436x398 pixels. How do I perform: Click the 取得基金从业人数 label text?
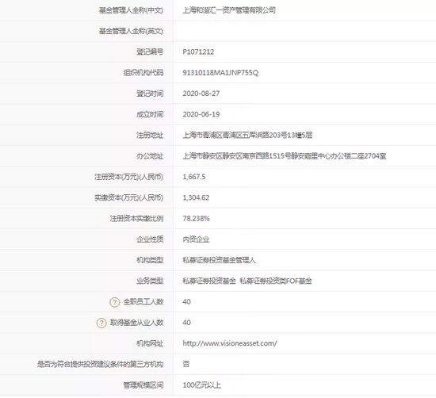tap(136, 323)
